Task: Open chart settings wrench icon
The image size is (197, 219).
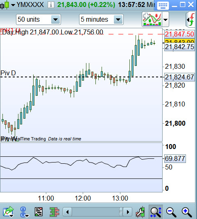Action: click(140, 212)
